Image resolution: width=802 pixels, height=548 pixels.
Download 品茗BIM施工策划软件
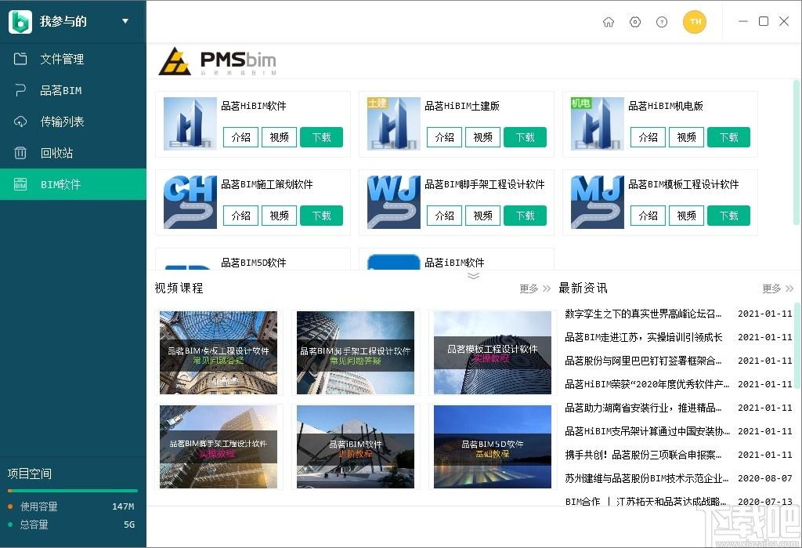(321, 216)
